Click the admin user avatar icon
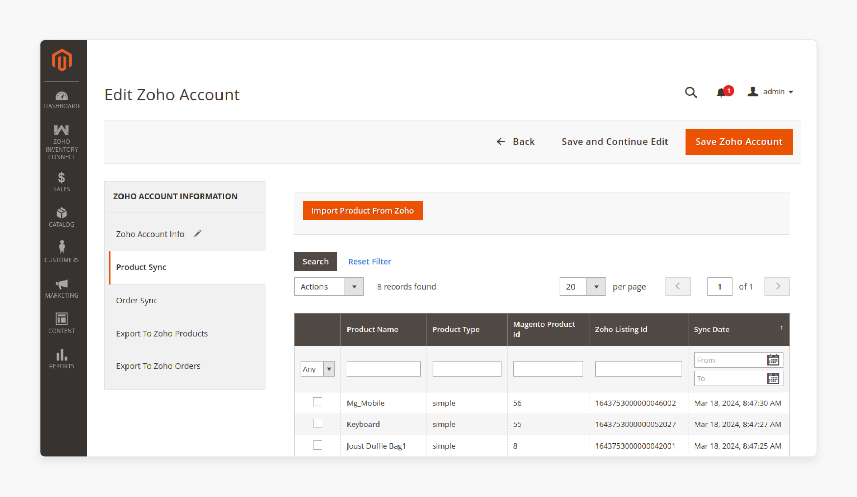Viewport: 857px width, 497px height. click(x=753, y=92)
